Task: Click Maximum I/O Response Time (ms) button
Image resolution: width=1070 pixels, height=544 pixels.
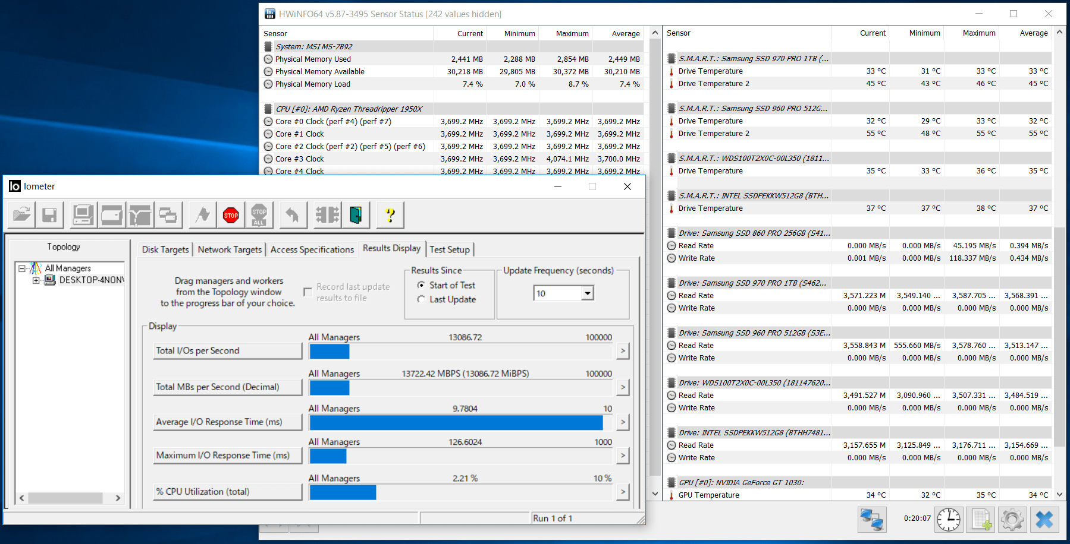Action: point(228,456)
